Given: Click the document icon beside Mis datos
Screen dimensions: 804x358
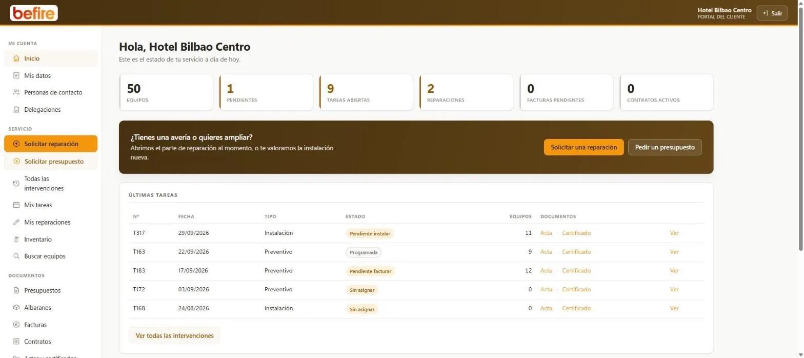Looking at the screenshot, I should point(16,75).
